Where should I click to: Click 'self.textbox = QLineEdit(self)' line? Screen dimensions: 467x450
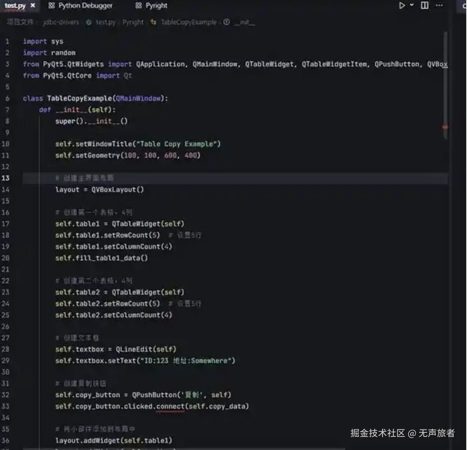116,349
